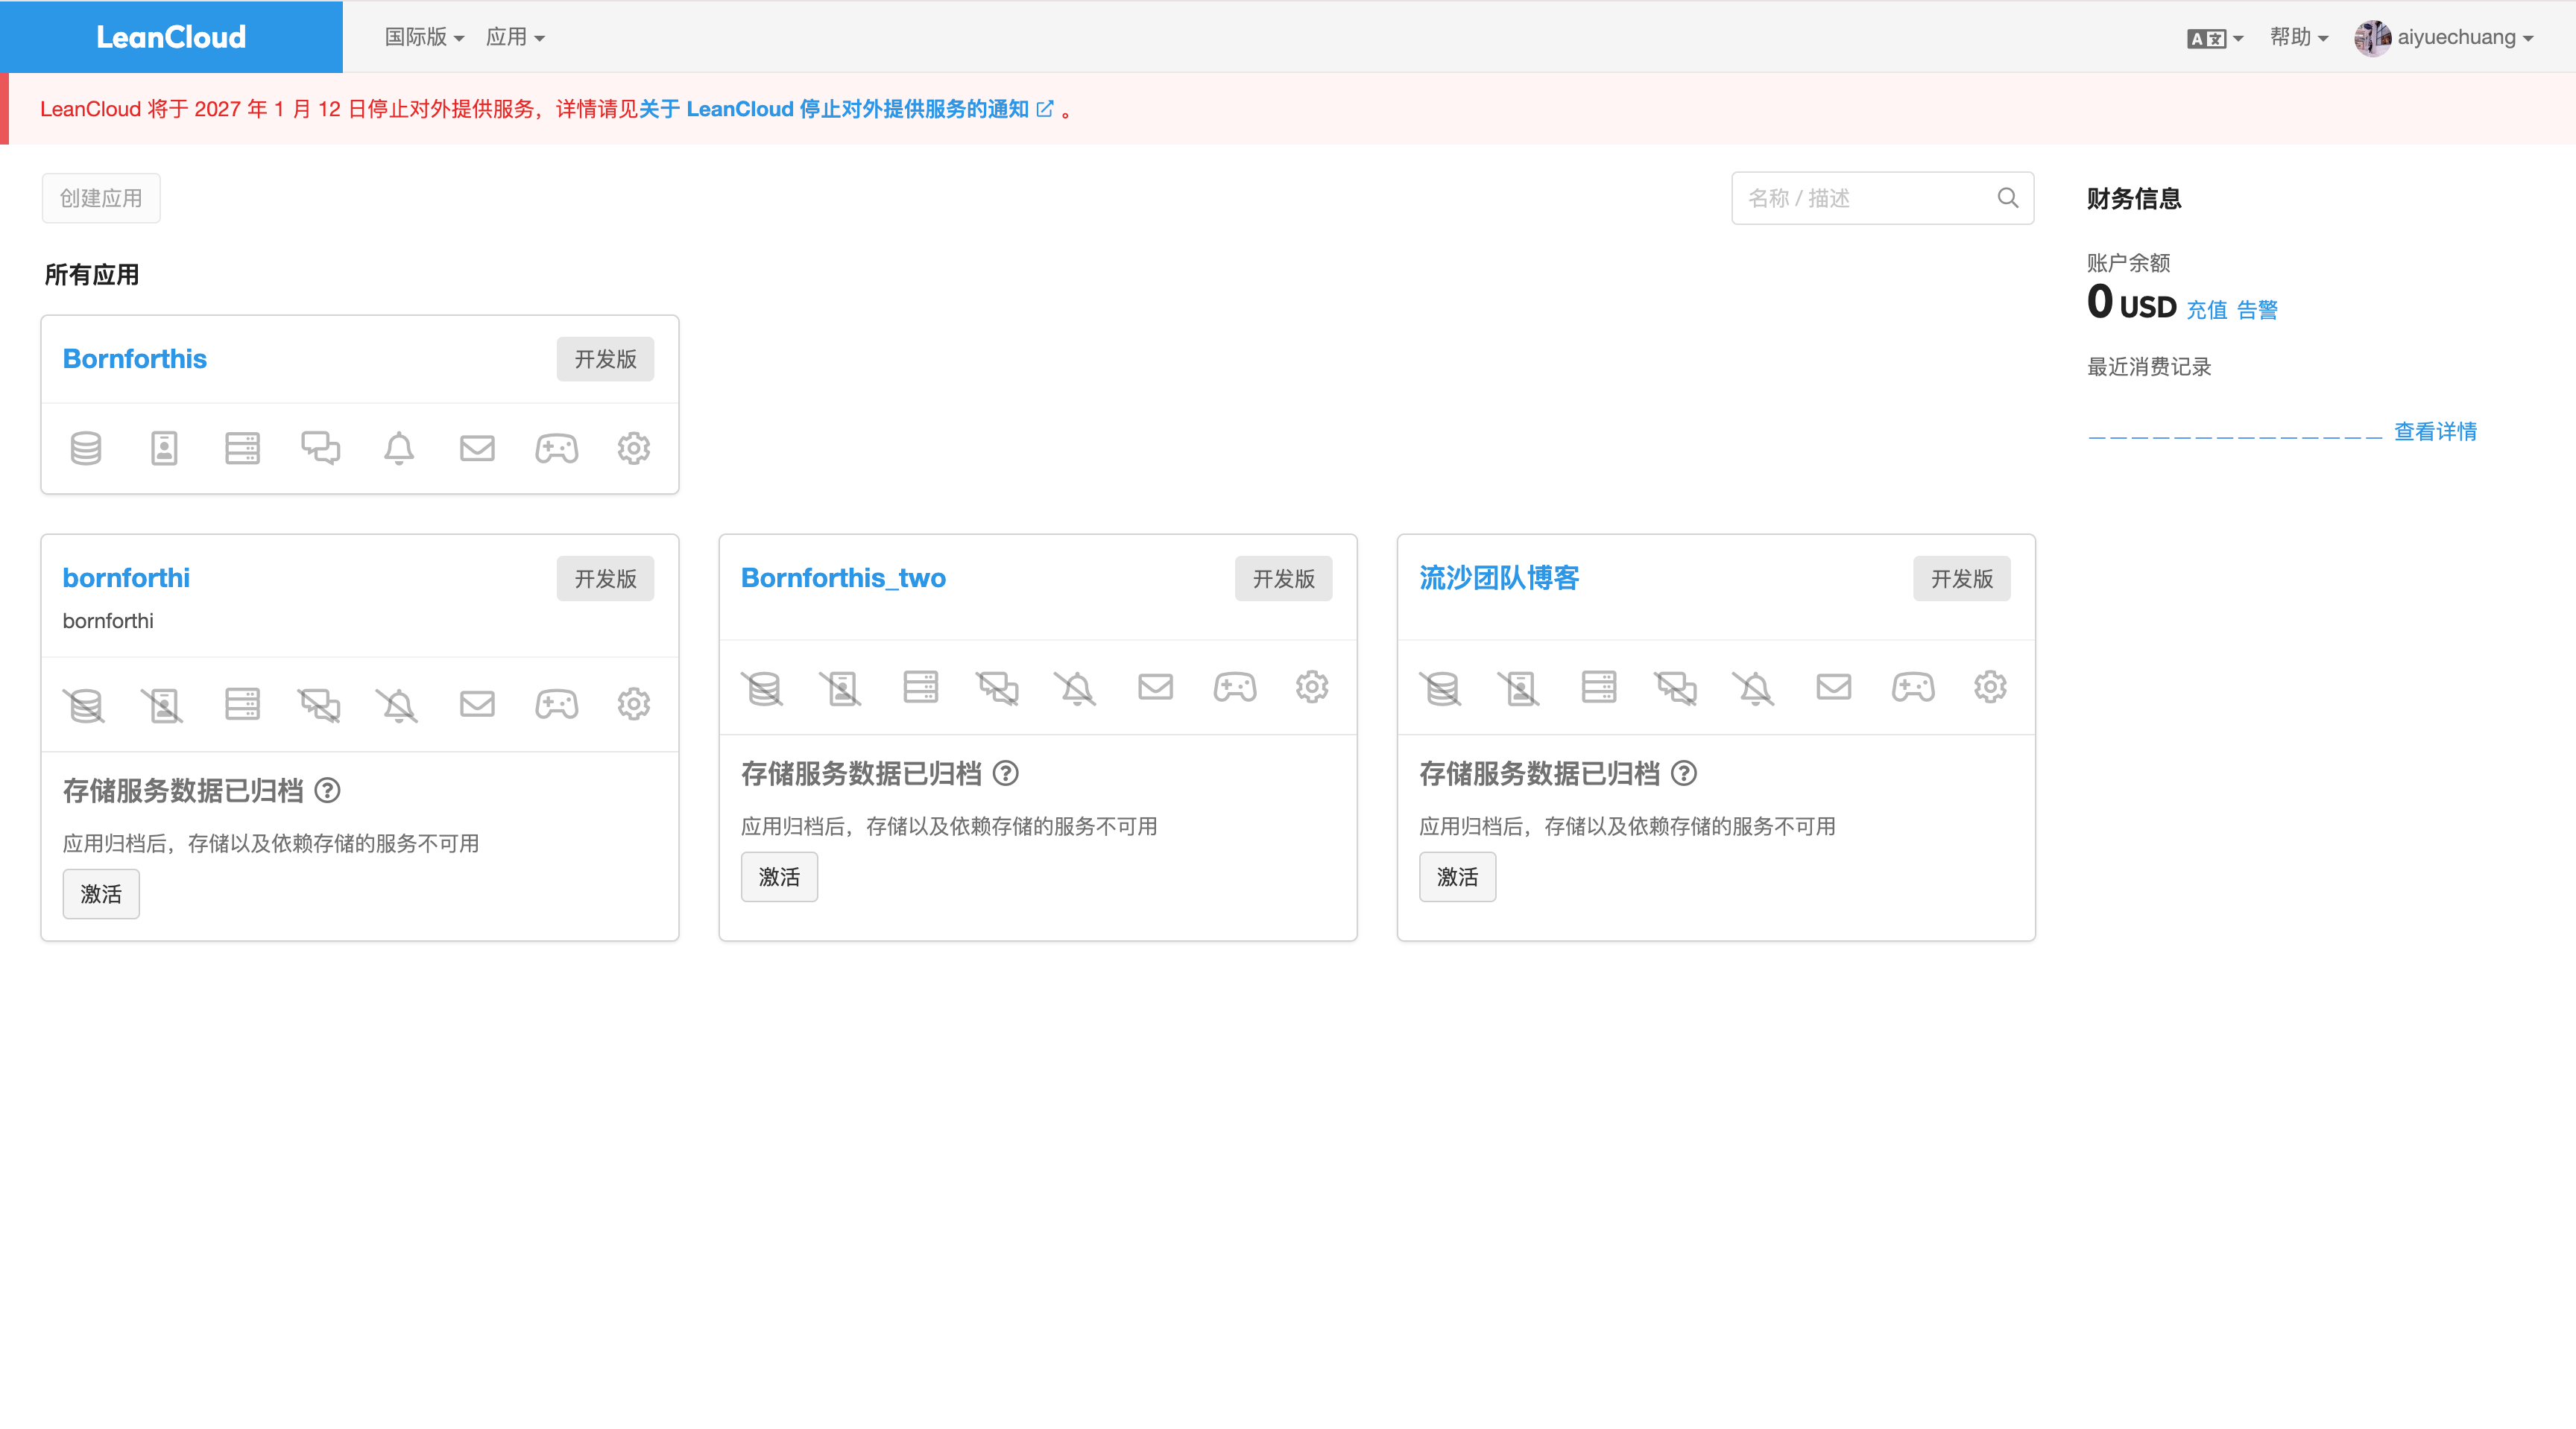Screen dimensions: 2576x1429
Task: Click 开发版 badge on Bornforthis card
Action: 605,359
